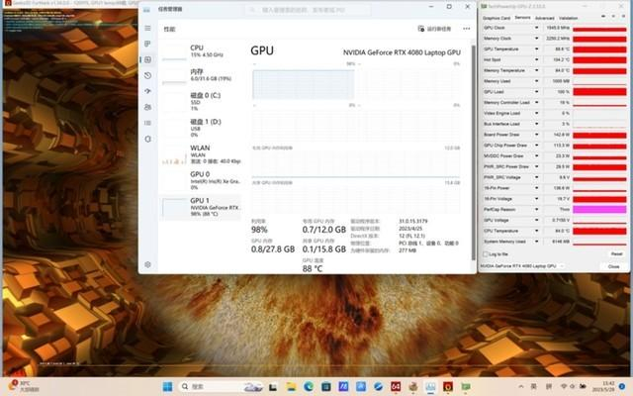Open Task Manager hamburger navigation menu
Image resolution: width=633 pixels, height=396 pixels.
pyautogui.click(x=147, y=29)
